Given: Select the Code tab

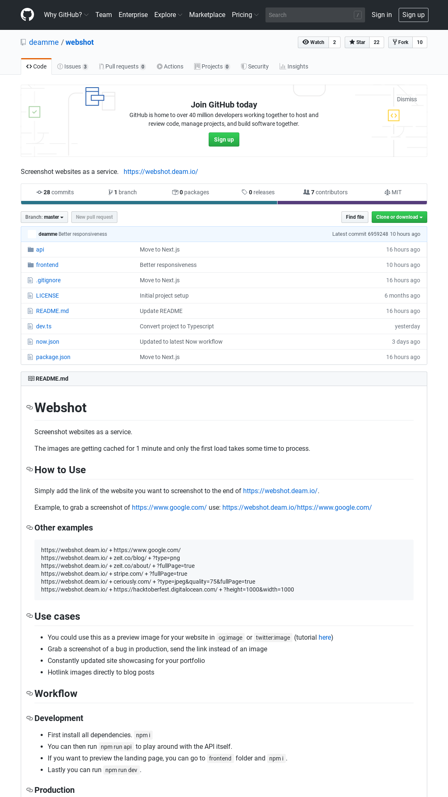Looking at the screenshot, I should [37, 66].
